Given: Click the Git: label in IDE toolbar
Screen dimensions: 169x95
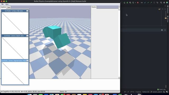Looking at the screenshot, I should [142, 3].
